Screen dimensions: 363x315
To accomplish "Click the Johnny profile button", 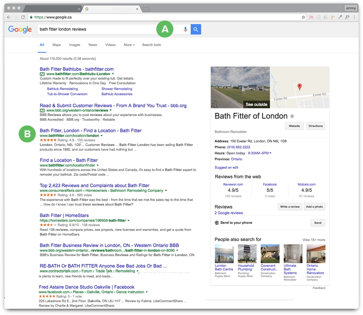I will [x=351, y=8].
